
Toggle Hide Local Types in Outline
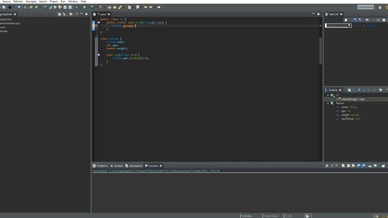point(374,90)
